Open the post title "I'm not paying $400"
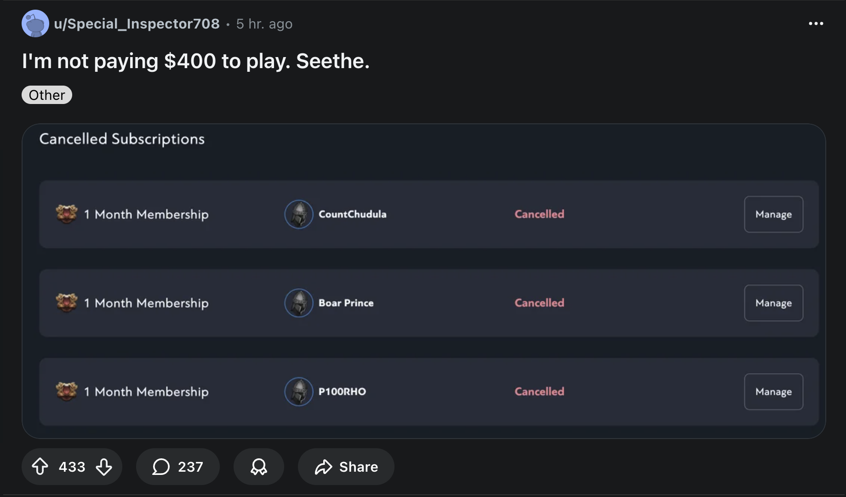 pyautogui.click(x=195, y=61)
